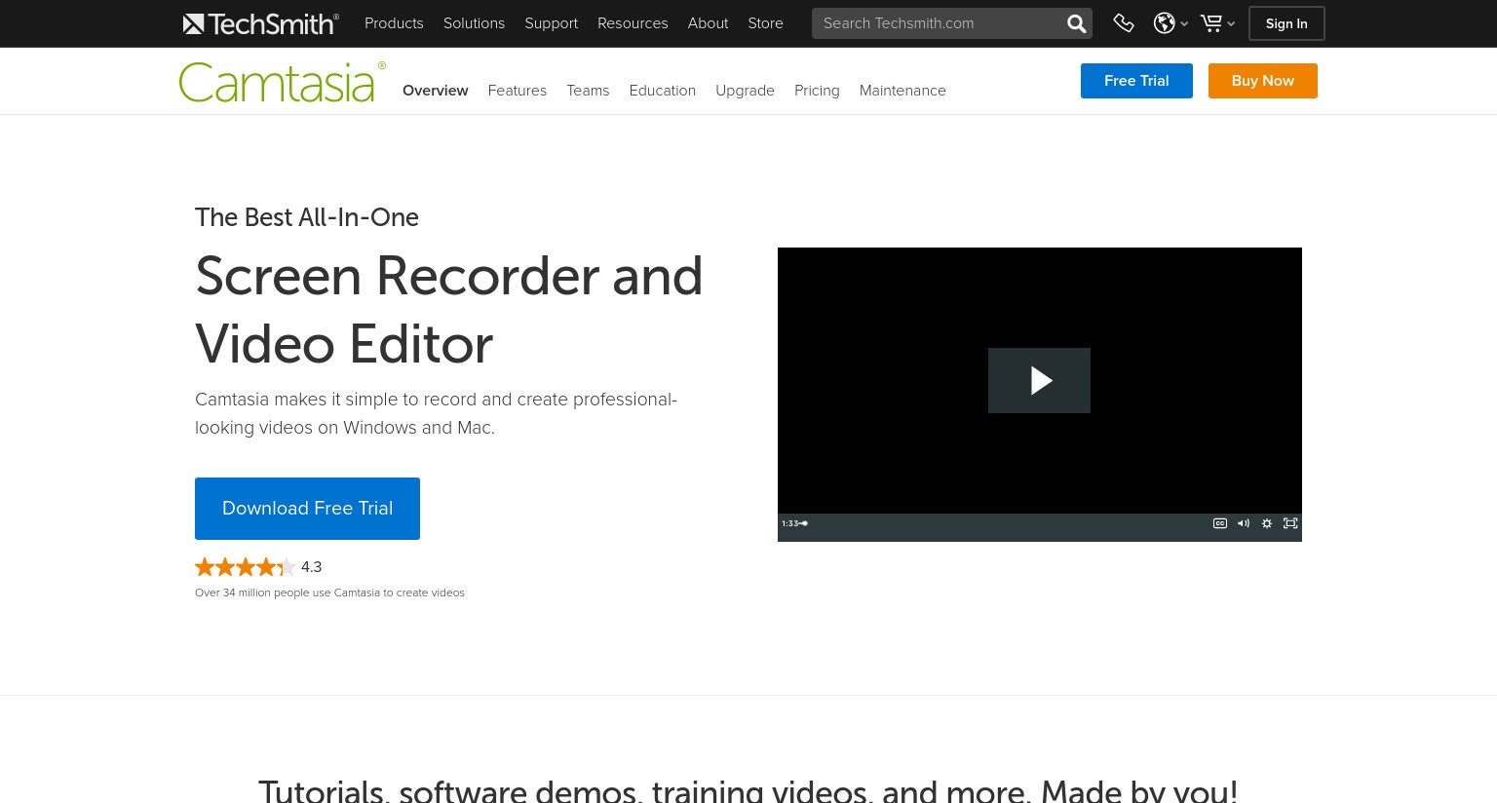Select the Upgrade tab
Image resolution: width=1497 pixels, height=803 pixels.
tap(745, 91)
